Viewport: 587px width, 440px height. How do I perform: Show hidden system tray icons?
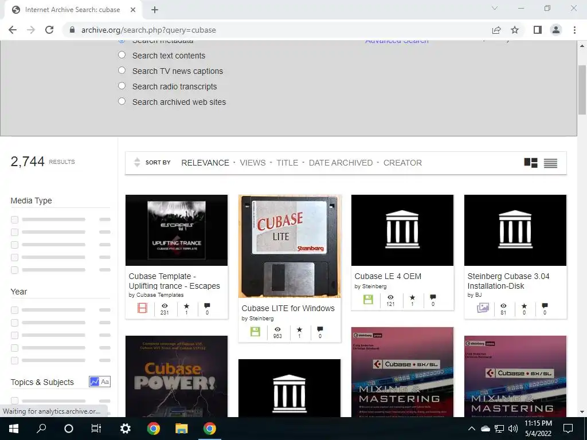click(472, 429)
